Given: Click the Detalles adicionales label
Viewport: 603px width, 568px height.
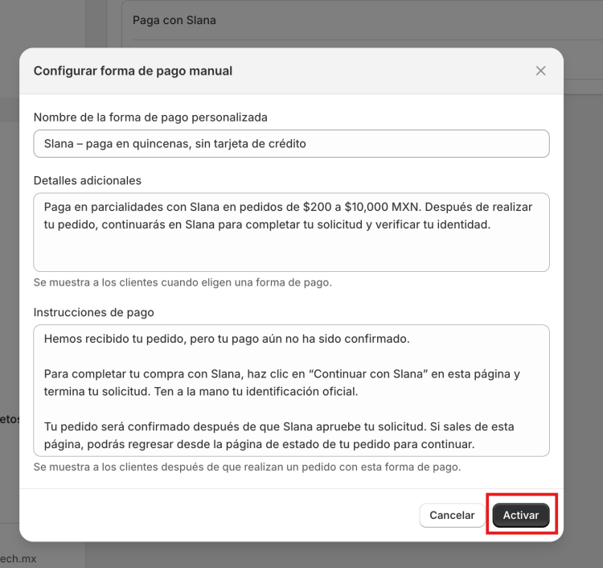Looking at the screenshot, I should pos(88,180).
